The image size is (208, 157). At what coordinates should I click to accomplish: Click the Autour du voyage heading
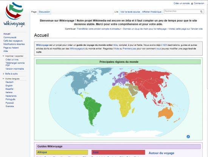click(x=161, y=153)
